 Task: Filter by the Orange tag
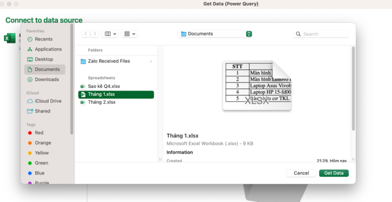(44, 143)
